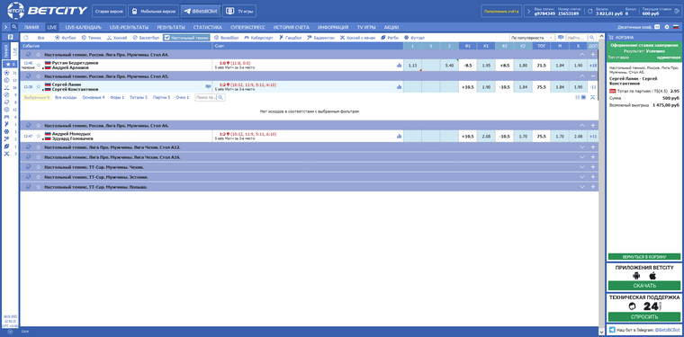Open the По популярности sorting dropdown
This screenshot has width=684, height=337.
[532, 38]
